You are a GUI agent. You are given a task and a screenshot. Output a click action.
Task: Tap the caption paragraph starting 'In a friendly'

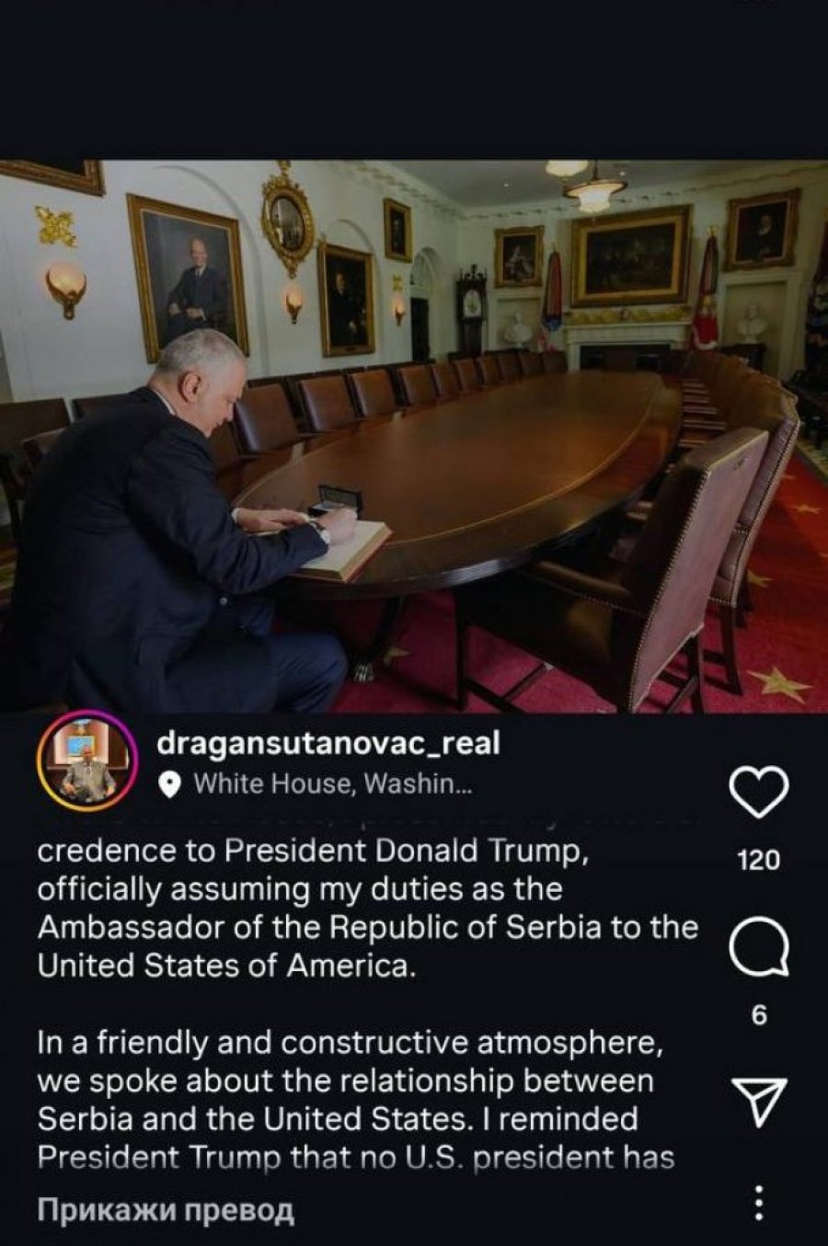click(x=356, y=1101)
